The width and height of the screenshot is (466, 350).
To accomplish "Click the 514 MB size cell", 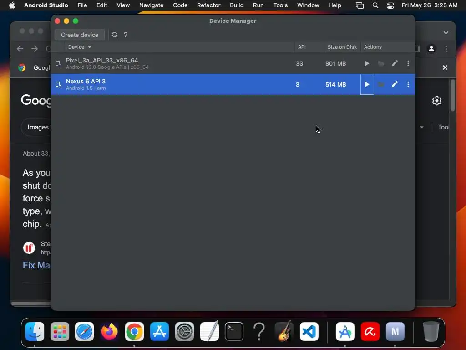I will (335, 84).
